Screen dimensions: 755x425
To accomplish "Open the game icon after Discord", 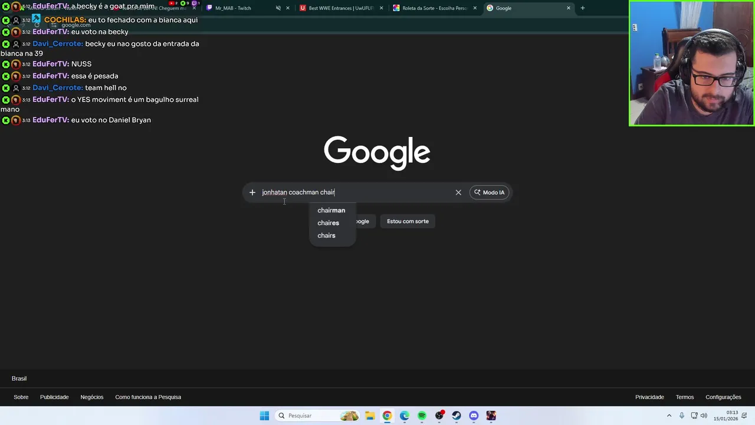I will pos(491,416).
